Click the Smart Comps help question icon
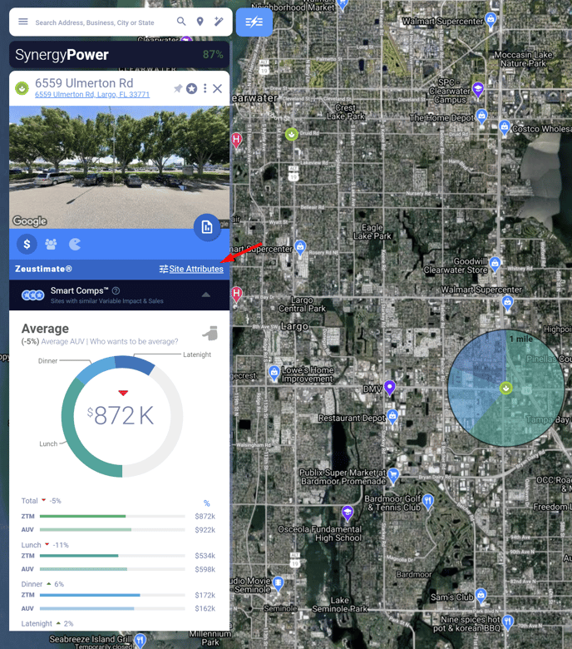The image size is (572, 649). point(116,291)
